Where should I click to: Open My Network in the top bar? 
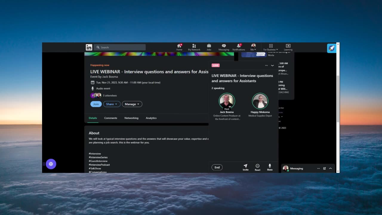194,47
